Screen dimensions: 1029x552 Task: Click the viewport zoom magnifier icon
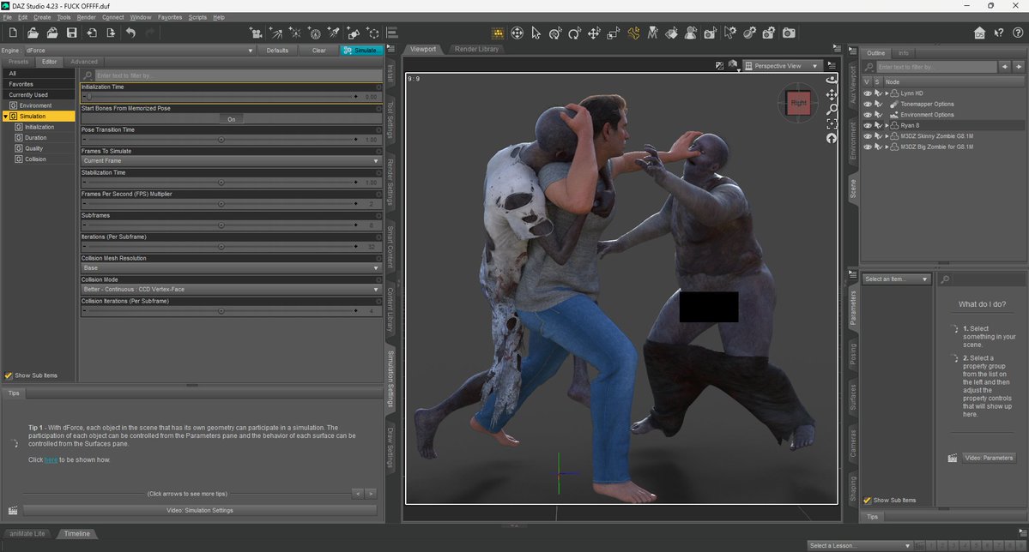coord(831,110)
